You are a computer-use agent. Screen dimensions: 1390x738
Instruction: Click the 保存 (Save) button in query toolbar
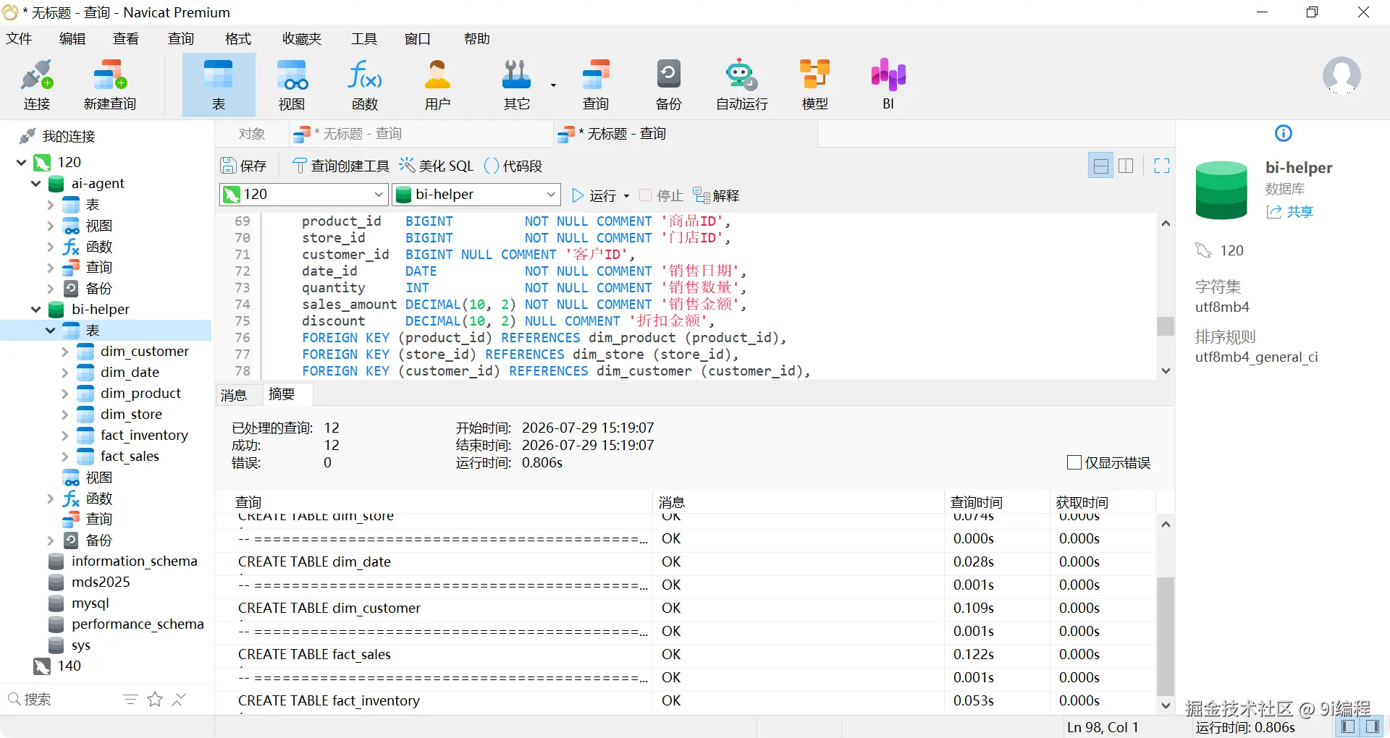click(x=244, y=166)
